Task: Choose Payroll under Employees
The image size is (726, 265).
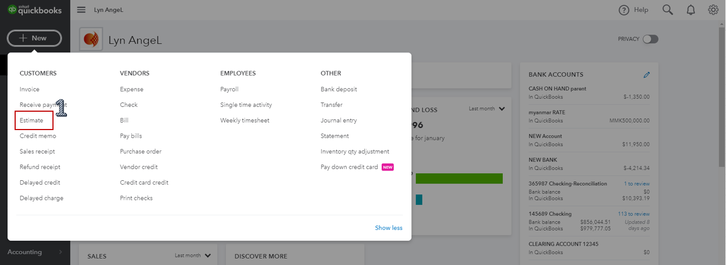Action: point(229,90)
